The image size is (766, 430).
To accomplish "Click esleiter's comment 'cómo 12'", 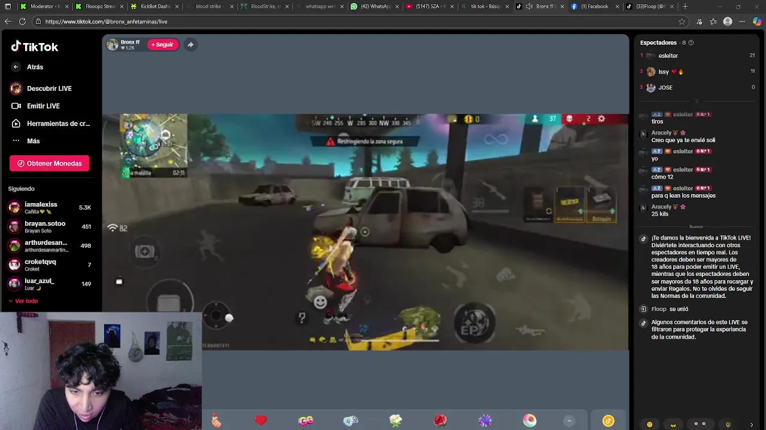I will [x=662, y=177].
